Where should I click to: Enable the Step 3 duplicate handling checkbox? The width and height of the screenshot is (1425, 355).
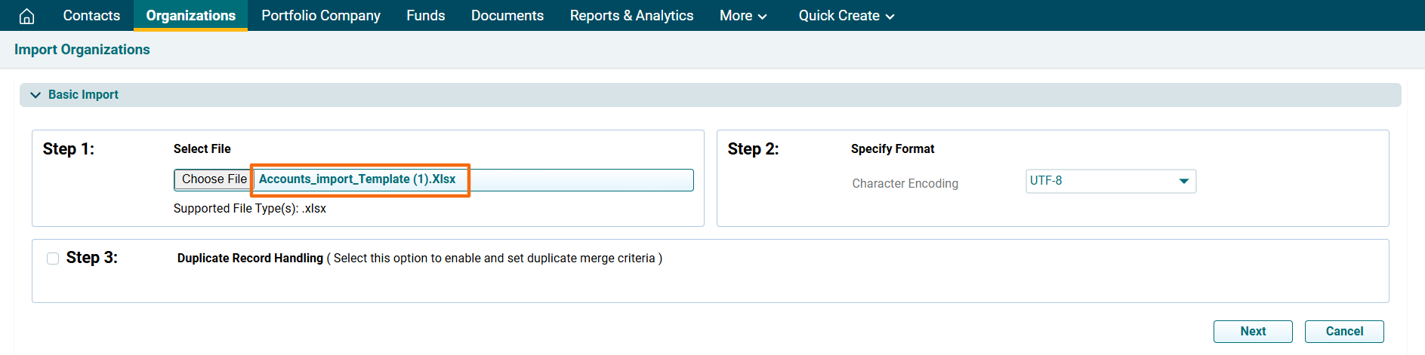point(53,259)
